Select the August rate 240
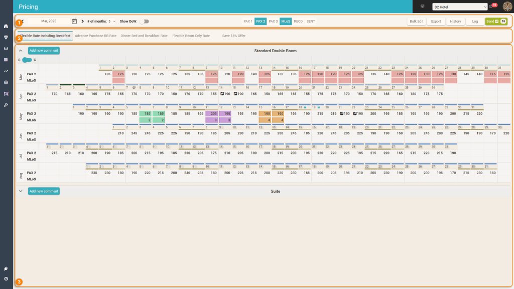514x289 pixels. (x=187, y=173)
